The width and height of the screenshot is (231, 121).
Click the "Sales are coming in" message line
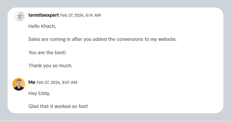102,39
